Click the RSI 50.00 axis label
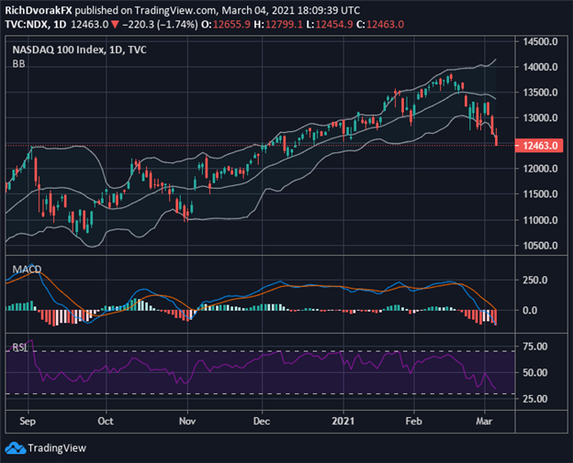The height and width of the screenshot is (463, 573). pyautogui.click(x=535, y=372)
